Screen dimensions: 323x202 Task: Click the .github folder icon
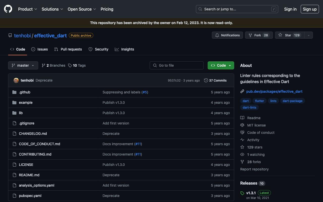[14, 92]
